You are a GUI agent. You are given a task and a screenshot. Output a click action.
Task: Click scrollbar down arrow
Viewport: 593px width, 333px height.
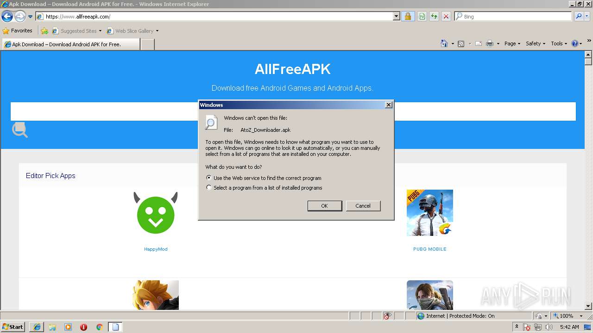pyautogui.click(x=588, y=306)
